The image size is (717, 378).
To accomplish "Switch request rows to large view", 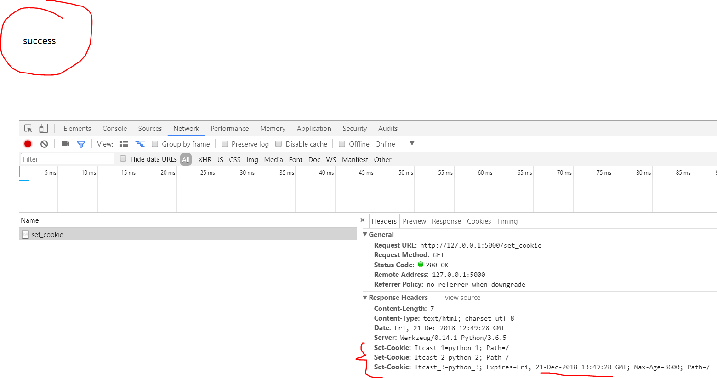I will [124, 144].
